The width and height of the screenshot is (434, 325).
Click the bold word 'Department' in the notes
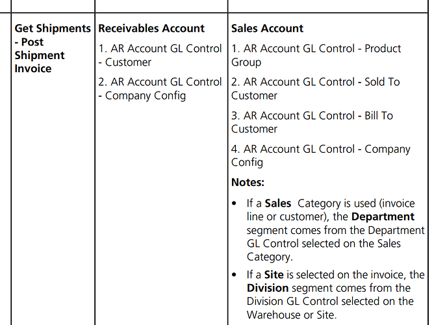pos(383,216)
